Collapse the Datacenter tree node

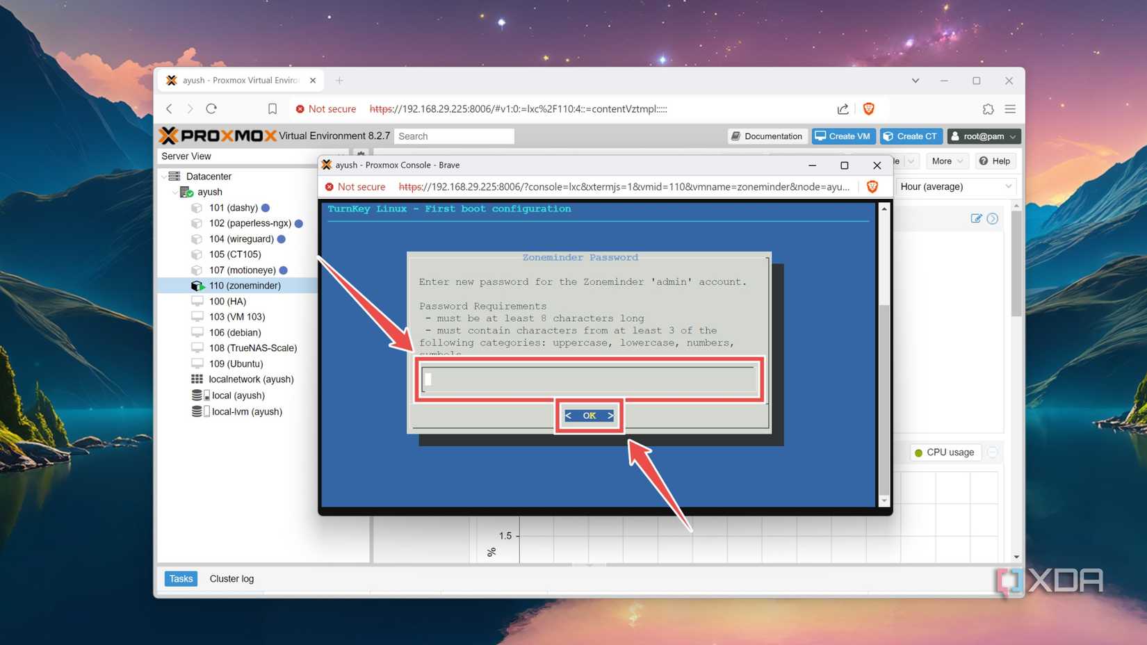coord(164,177)
